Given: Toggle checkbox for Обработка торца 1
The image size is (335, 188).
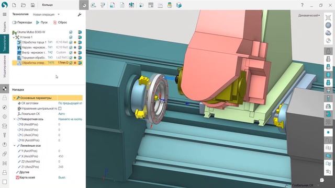Looking at the screenshot, I should pos(71,42).
